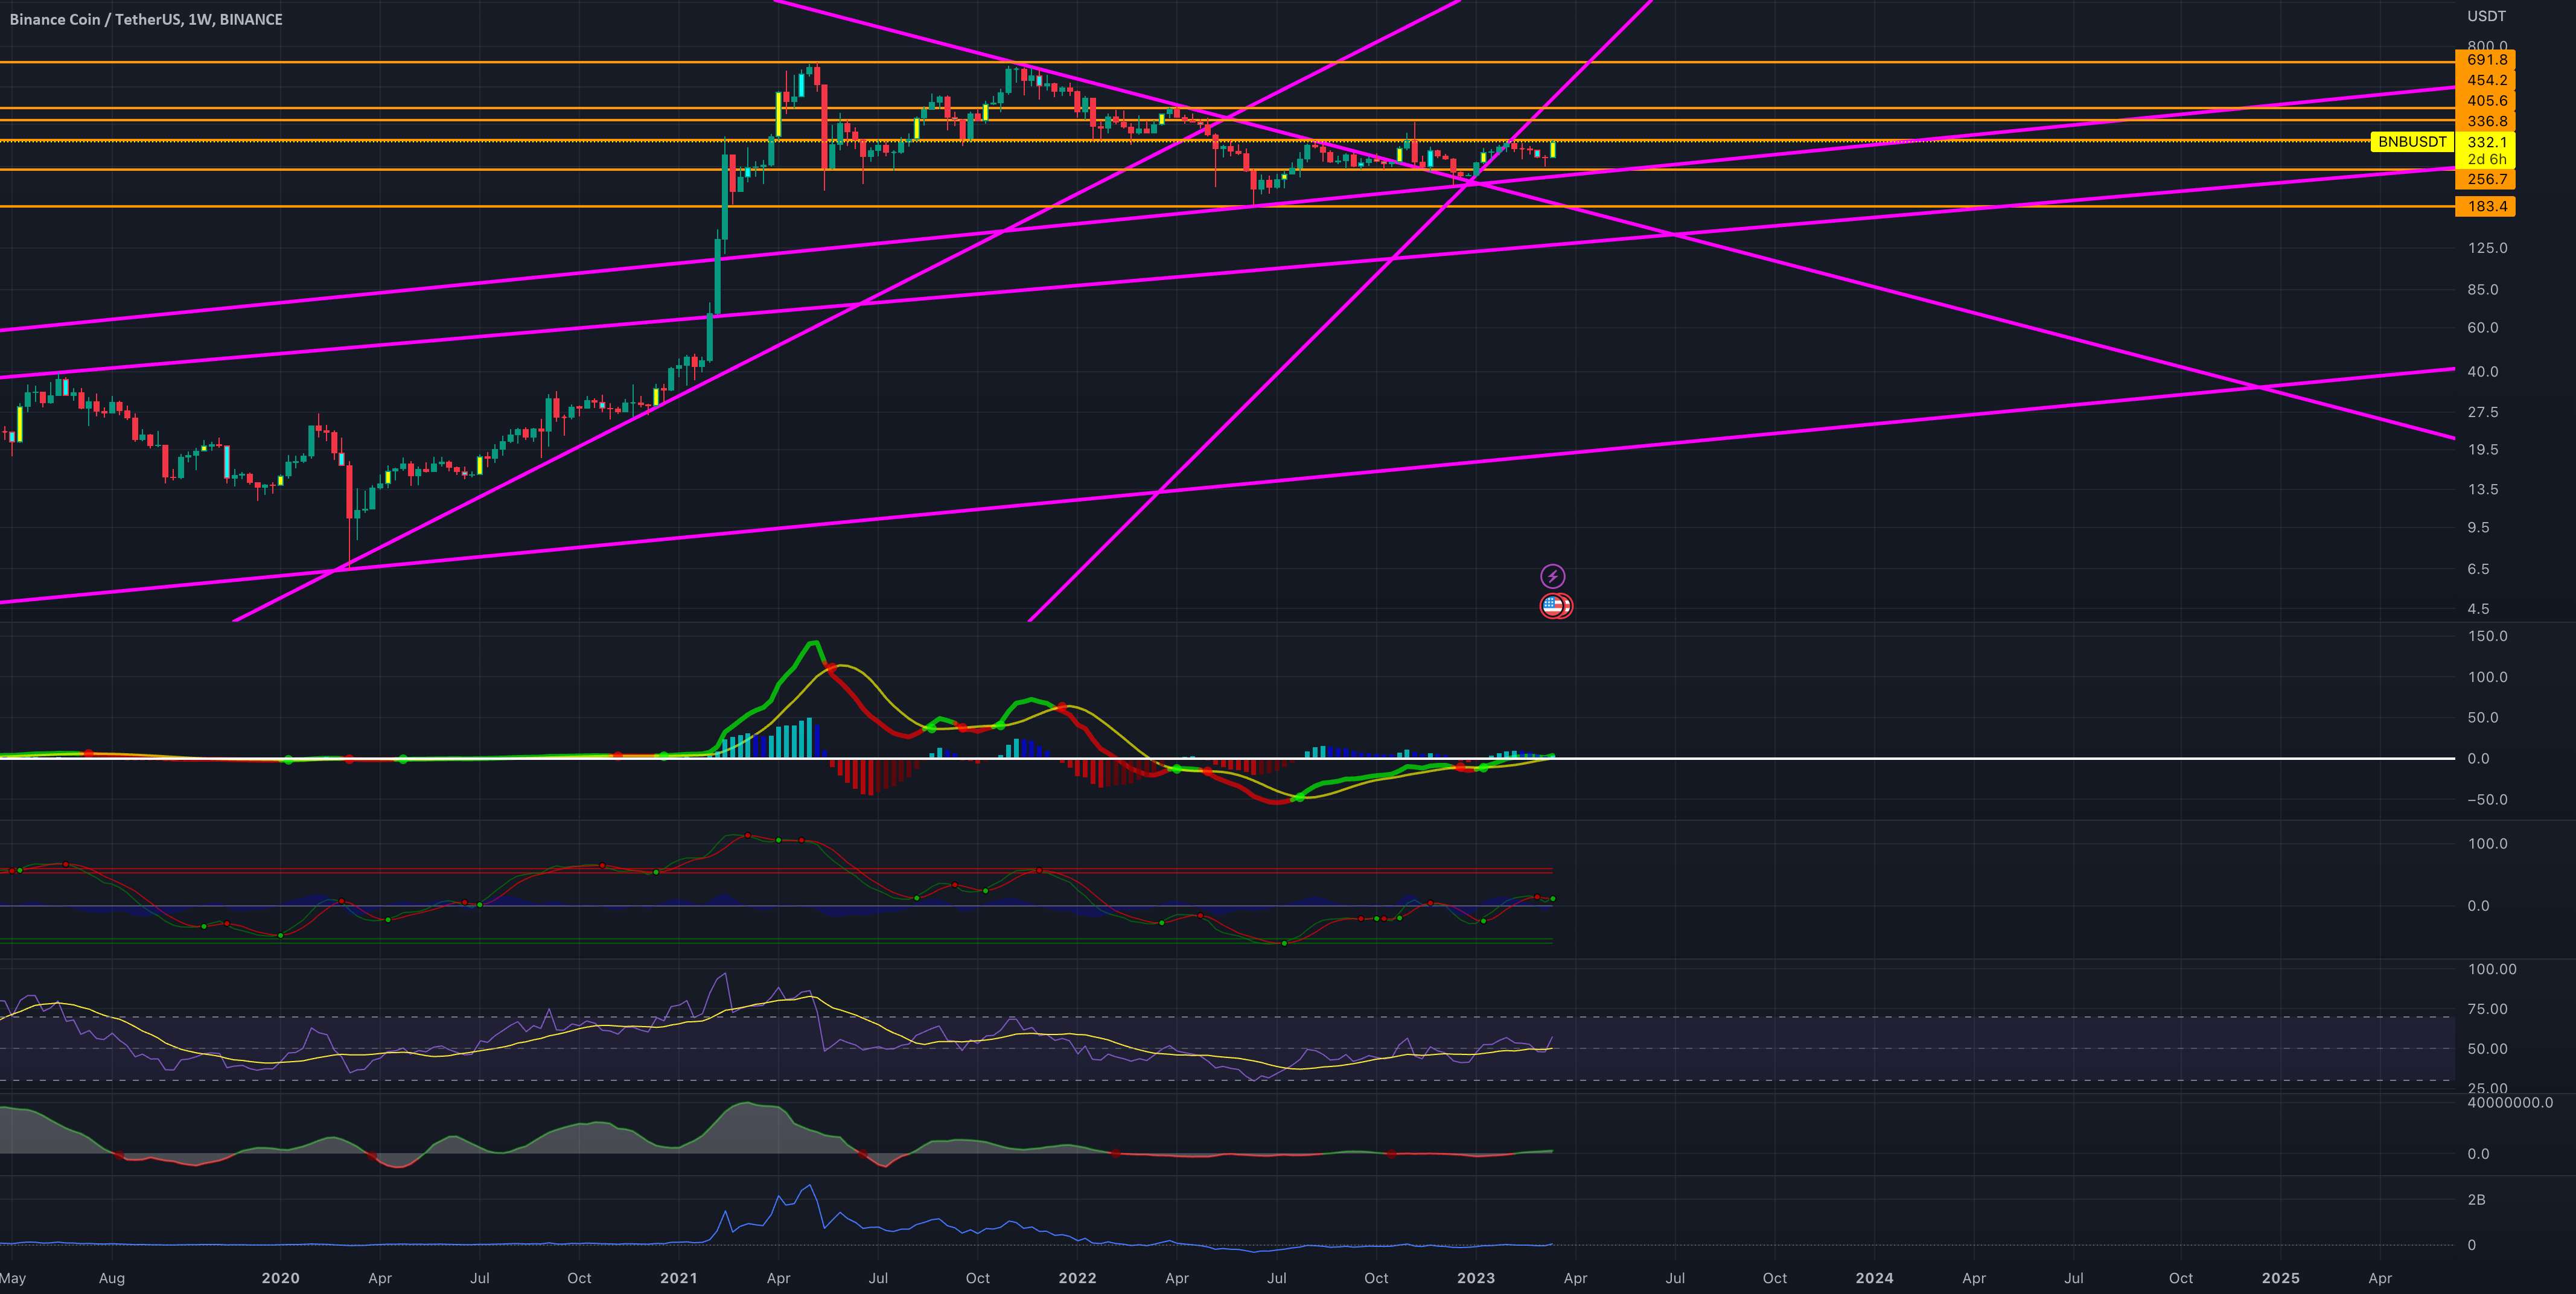Viewport: 2576px width, 1294px height.
Task: Click the 2022 label on time axis
Action: 1077,1278
